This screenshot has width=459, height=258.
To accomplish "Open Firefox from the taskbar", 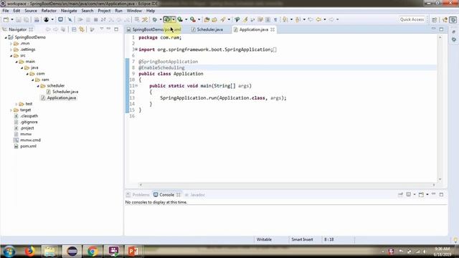I will (30, 252).
